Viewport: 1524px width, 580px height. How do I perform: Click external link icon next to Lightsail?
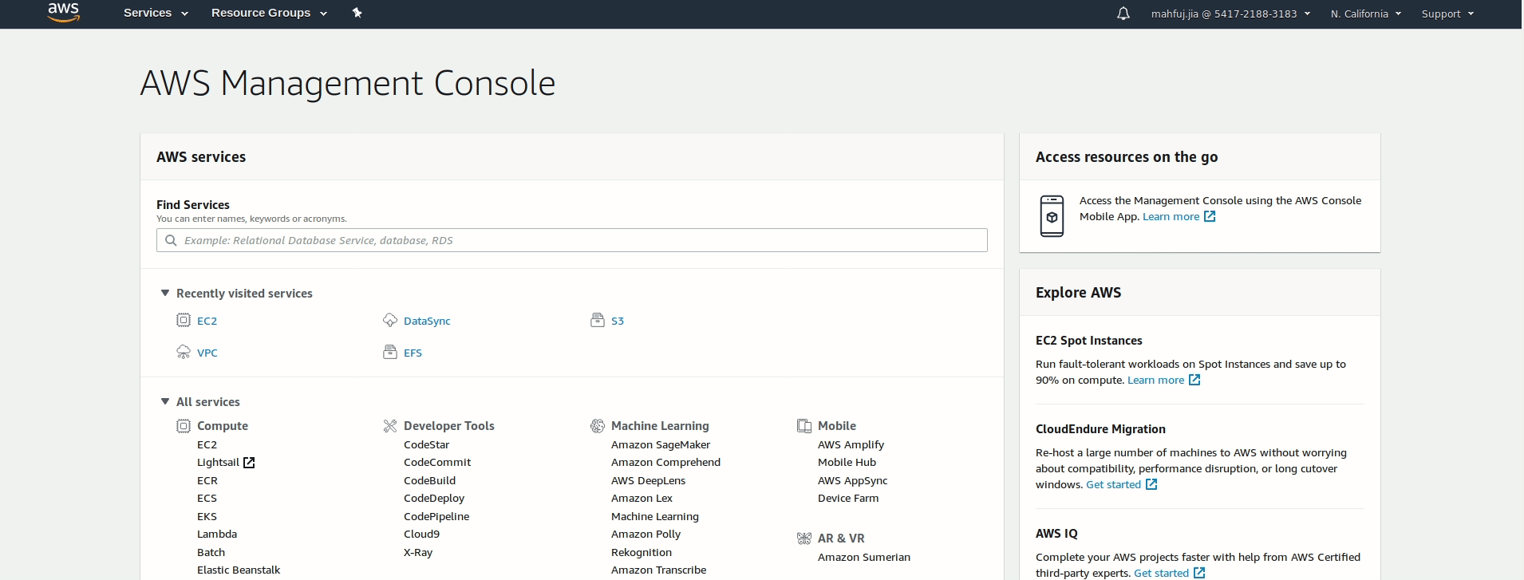coord(249,463)
